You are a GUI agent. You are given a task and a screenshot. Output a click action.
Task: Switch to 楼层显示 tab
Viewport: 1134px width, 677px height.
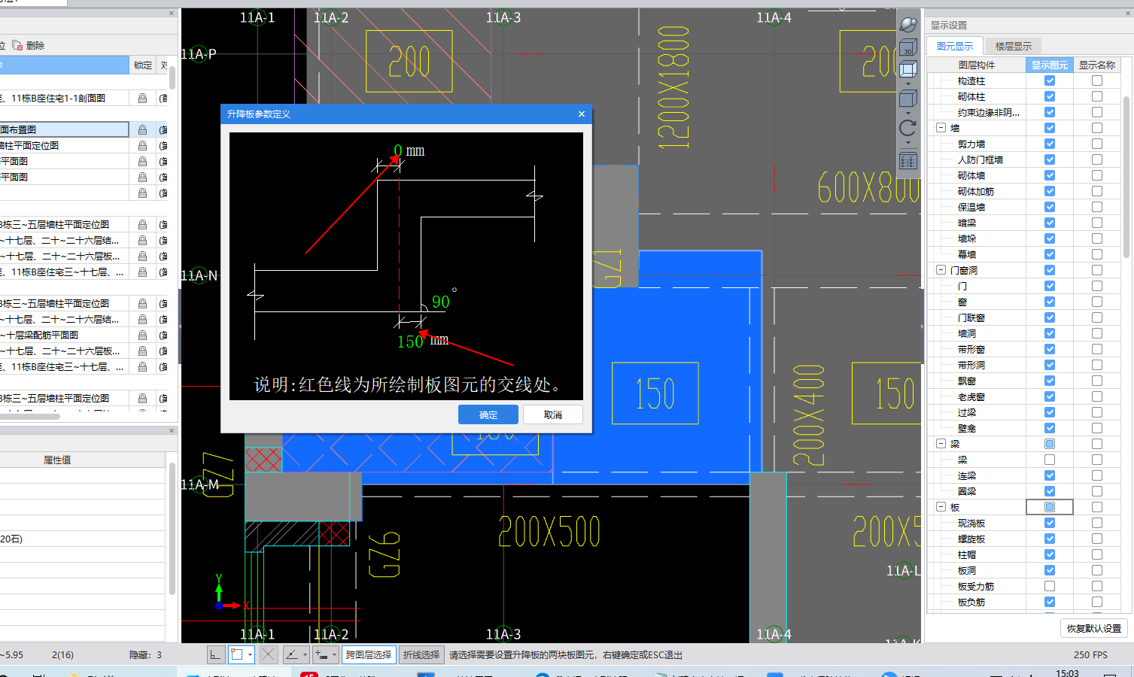click(x=1014, y=46)
